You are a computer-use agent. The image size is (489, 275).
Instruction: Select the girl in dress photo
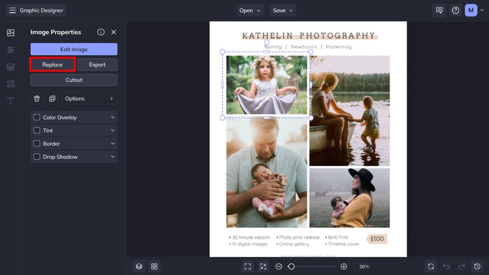click(x=267, y=85)
